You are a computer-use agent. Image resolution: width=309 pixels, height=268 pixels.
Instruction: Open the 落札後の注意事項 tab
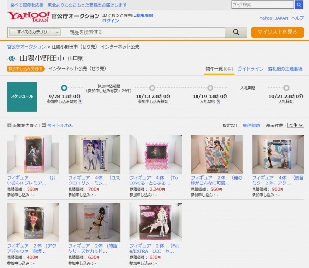point(285,69)
